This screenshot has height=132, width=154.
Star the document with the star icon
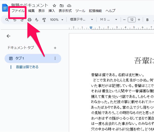[54, 5]
